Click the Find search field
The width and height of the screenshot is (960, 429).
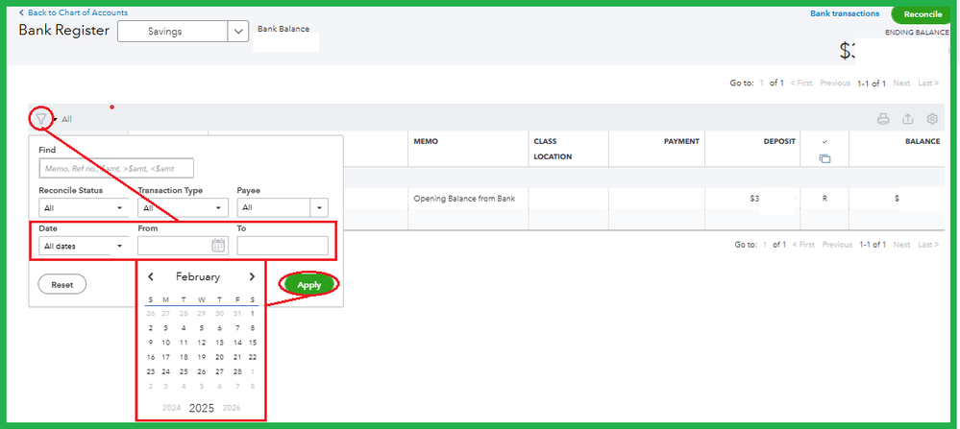pos(116,167)
